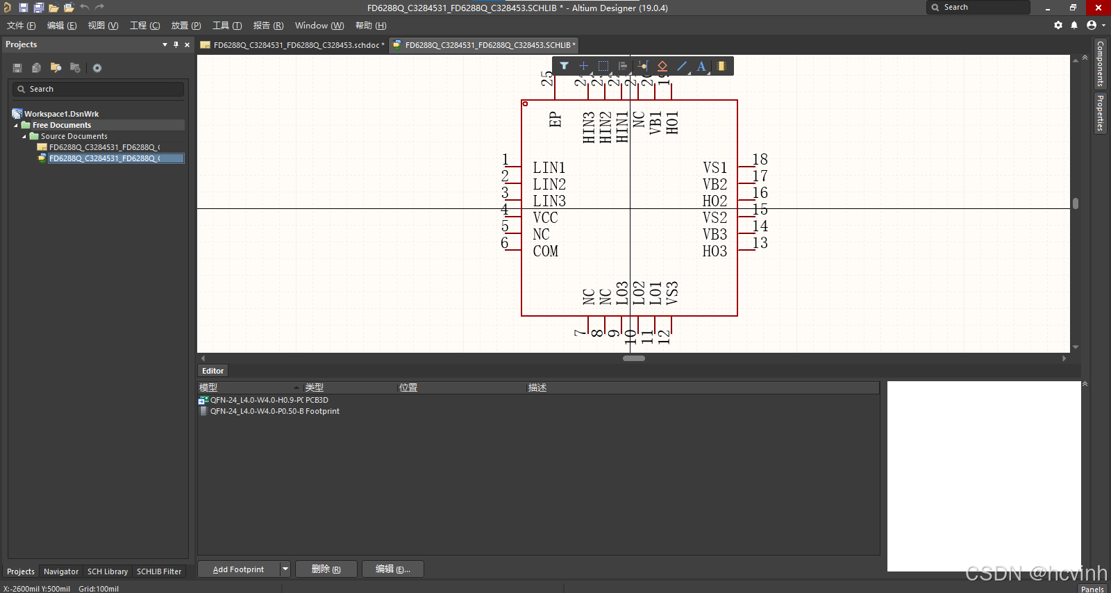Choose the Place Text String tool
The height and width of the screenshot is (593, 1111).
click(x=701, y=66)
